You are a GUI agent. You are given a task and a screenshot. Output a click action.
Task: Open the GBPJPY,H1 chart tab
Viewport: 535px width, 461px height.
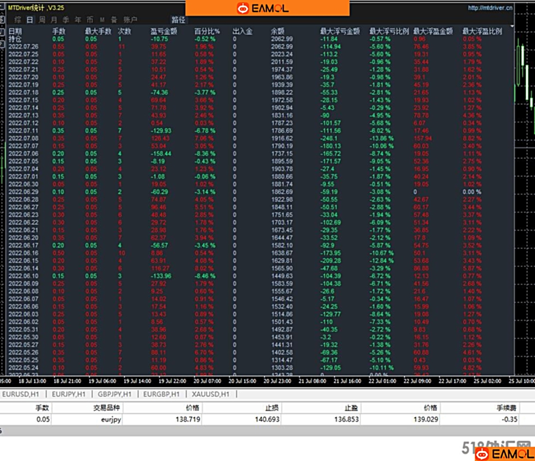(x=115, y=394)
